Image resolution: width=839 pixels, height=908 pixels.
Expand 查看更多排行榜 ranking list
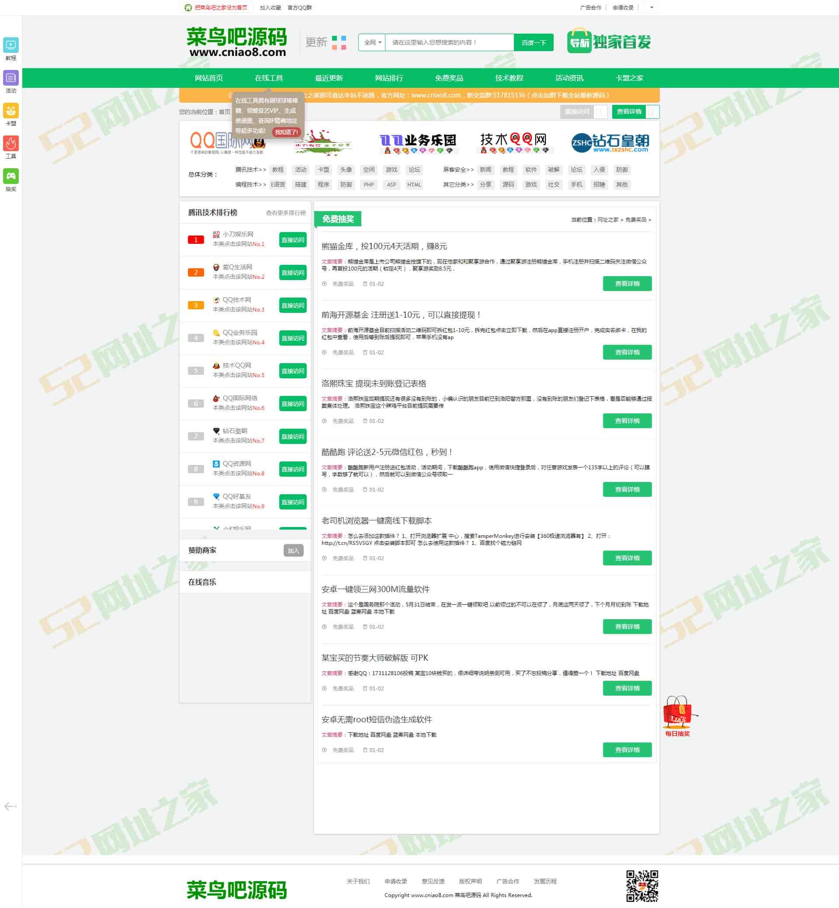286,213
